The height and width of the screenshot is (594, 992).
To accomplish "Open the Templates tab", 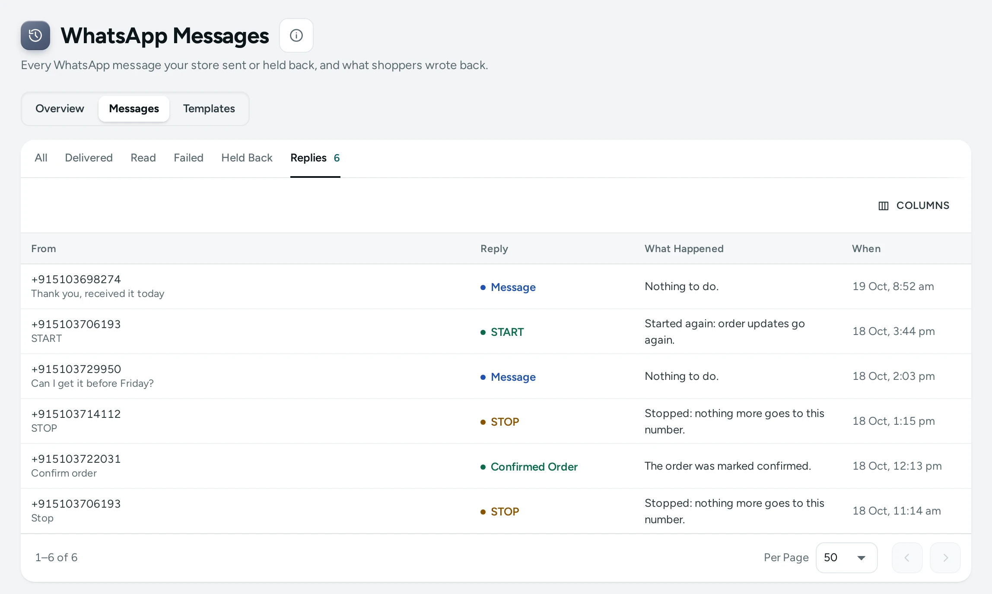I will (209, 109).
